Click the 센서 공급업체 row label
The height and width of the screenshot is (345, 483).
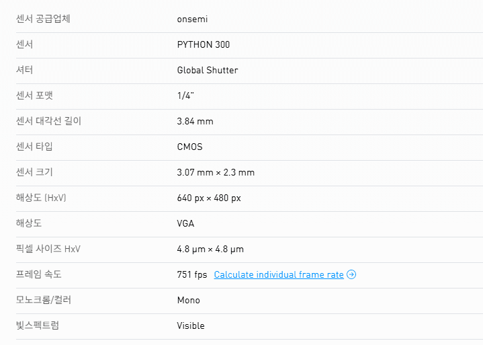tap(43, 19)
